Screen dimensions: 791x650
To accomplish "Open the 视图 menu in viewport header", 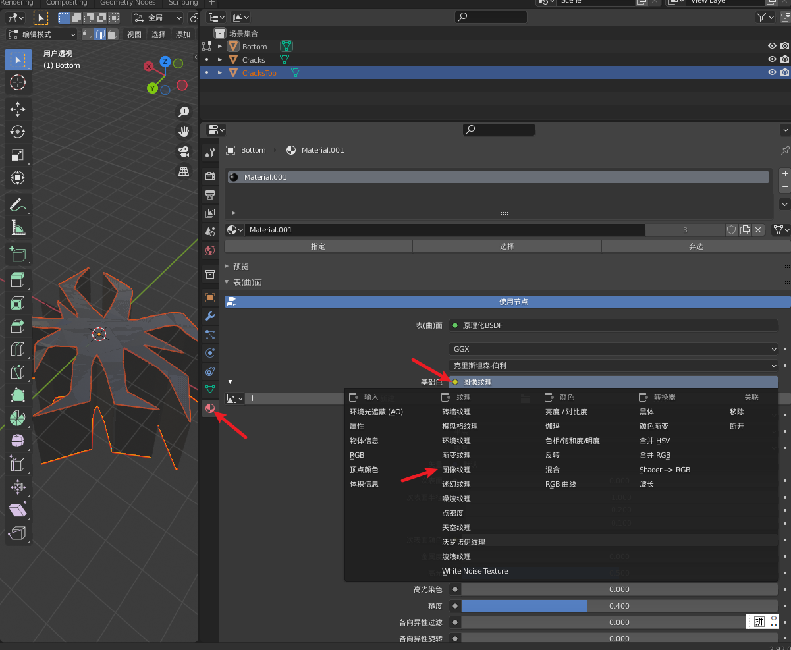I will pyautogui.click(x=134, y=34).
